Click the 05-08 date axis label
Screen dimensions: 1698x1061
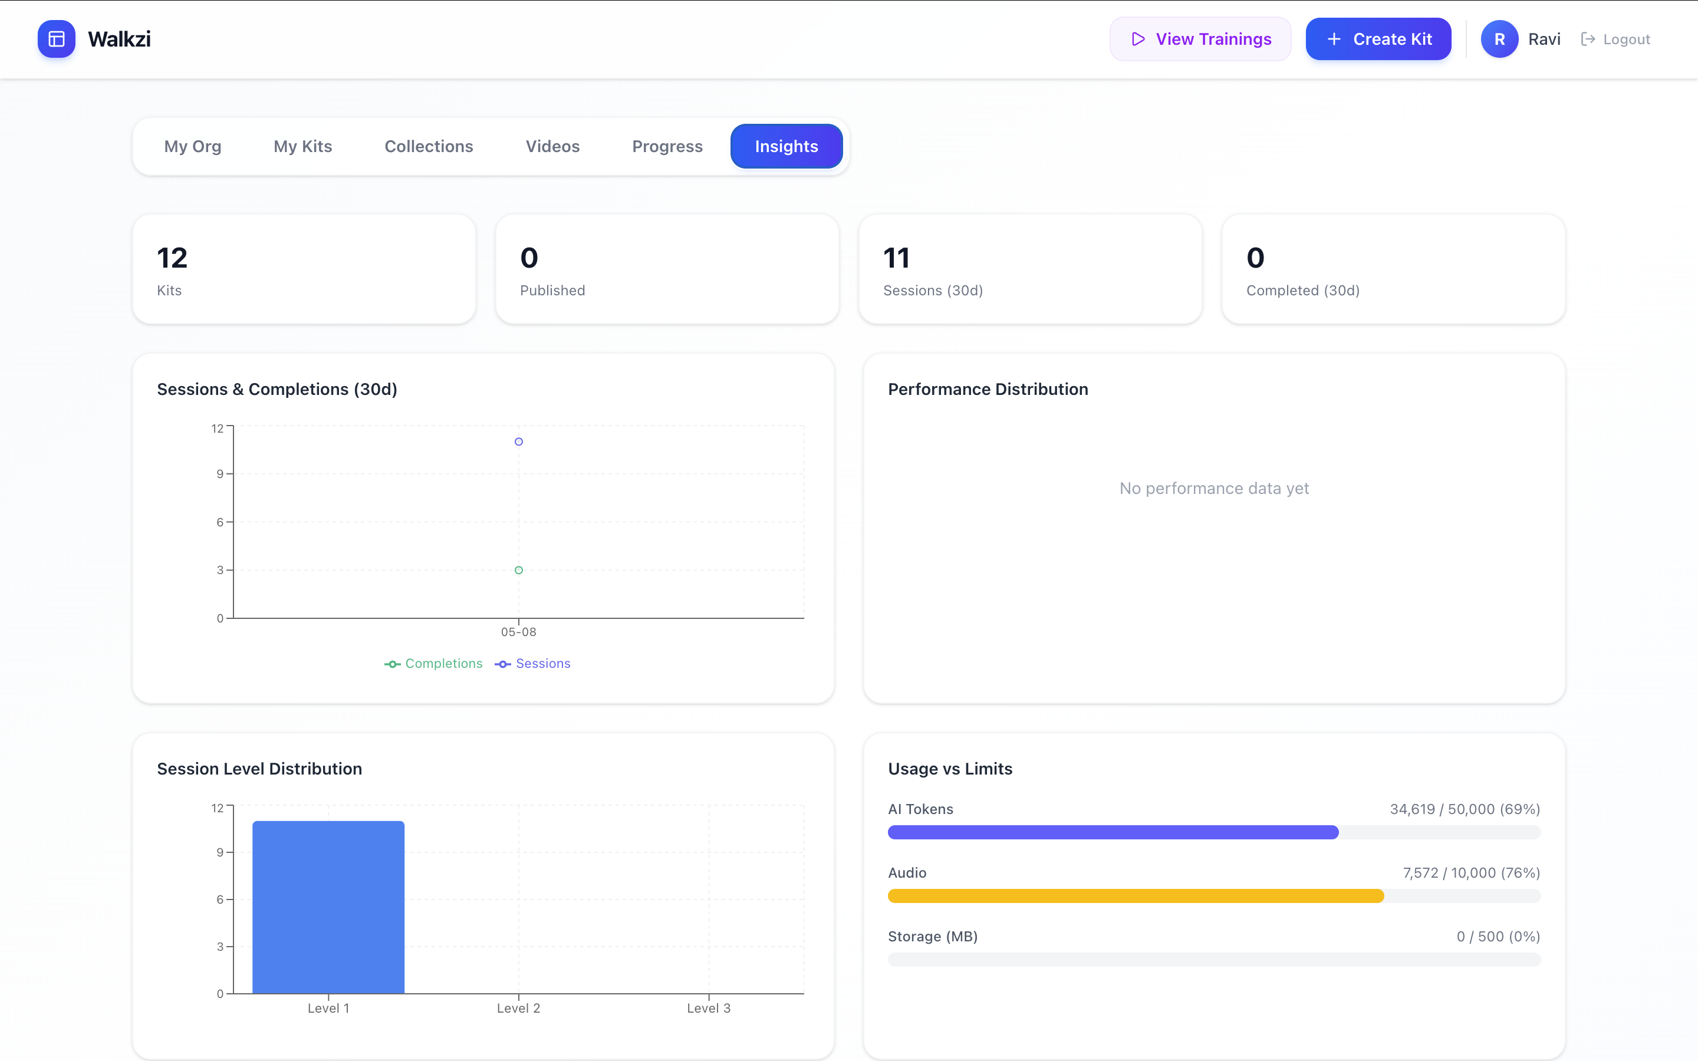coord(518,632)
